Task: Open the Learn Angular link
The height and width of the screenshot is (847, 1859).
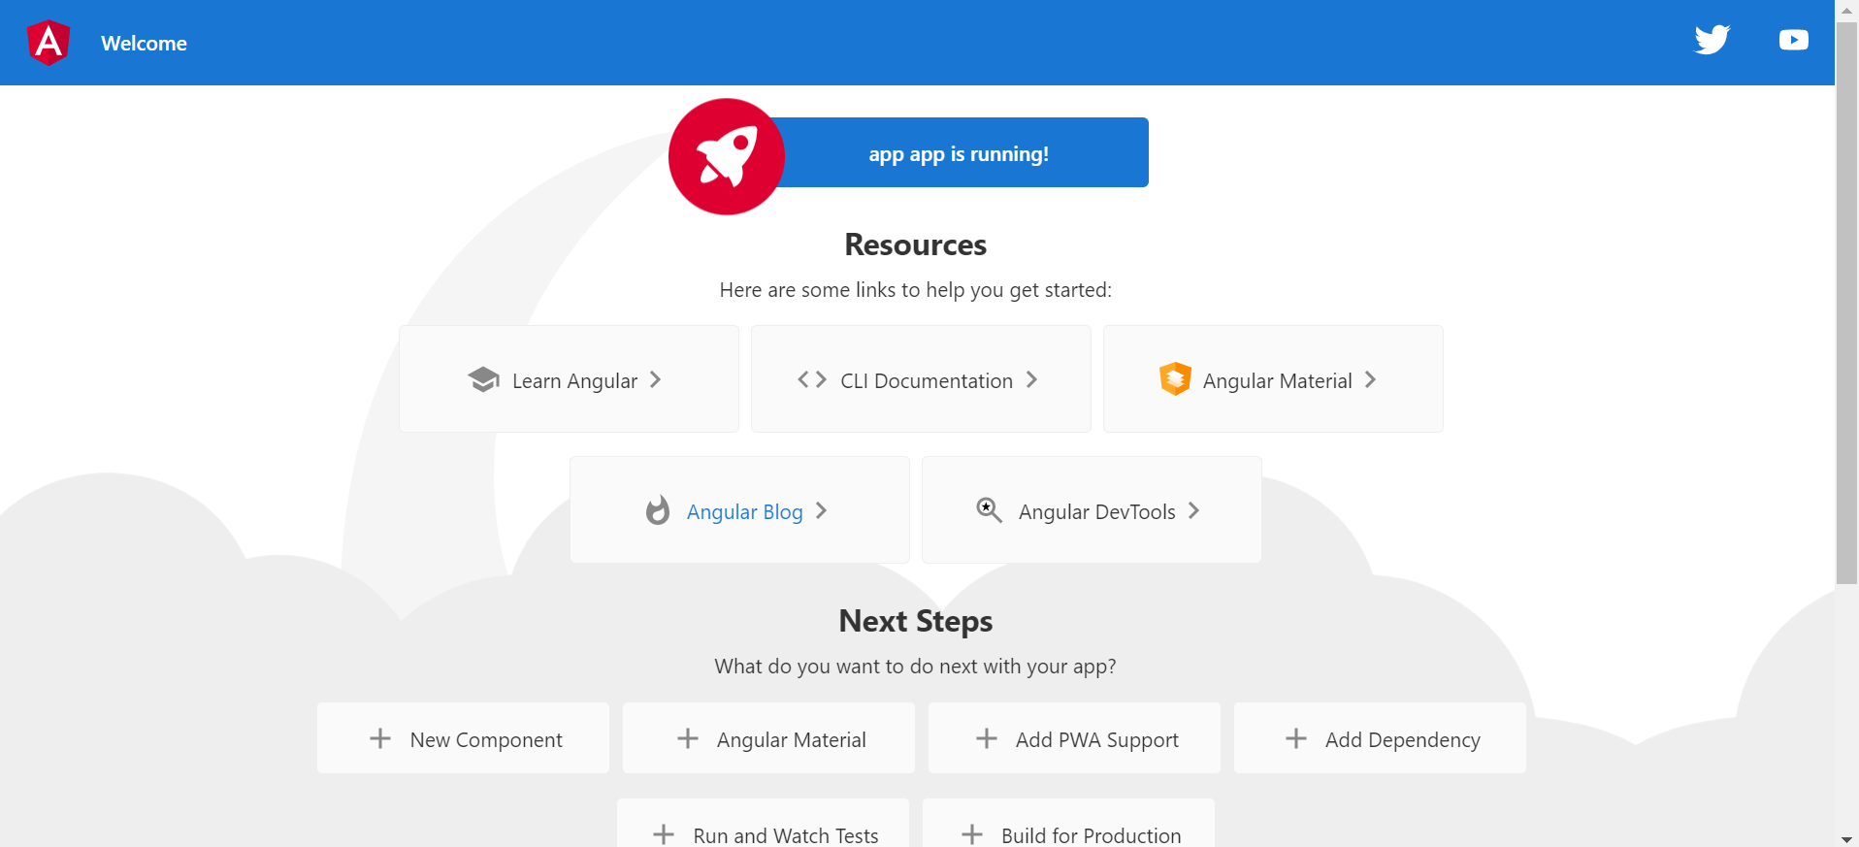Action: 569,378
